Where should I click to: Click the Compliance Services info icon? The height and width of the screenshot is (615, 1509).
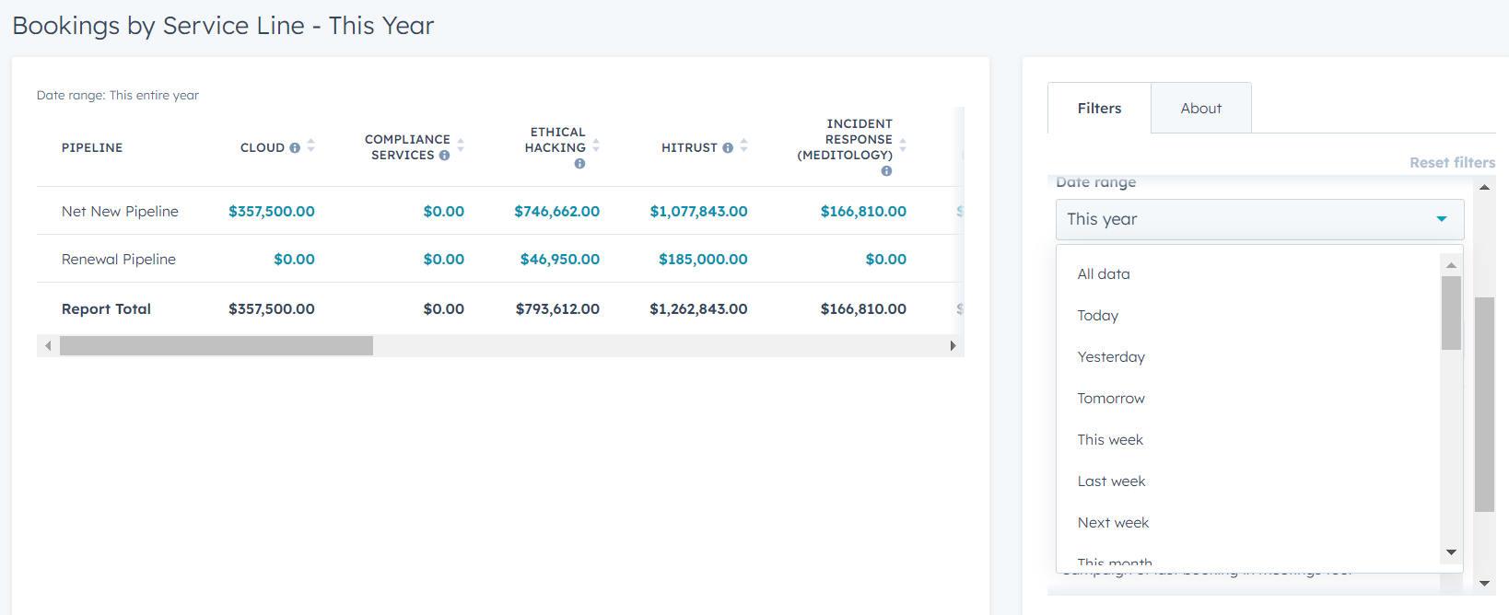444,156
